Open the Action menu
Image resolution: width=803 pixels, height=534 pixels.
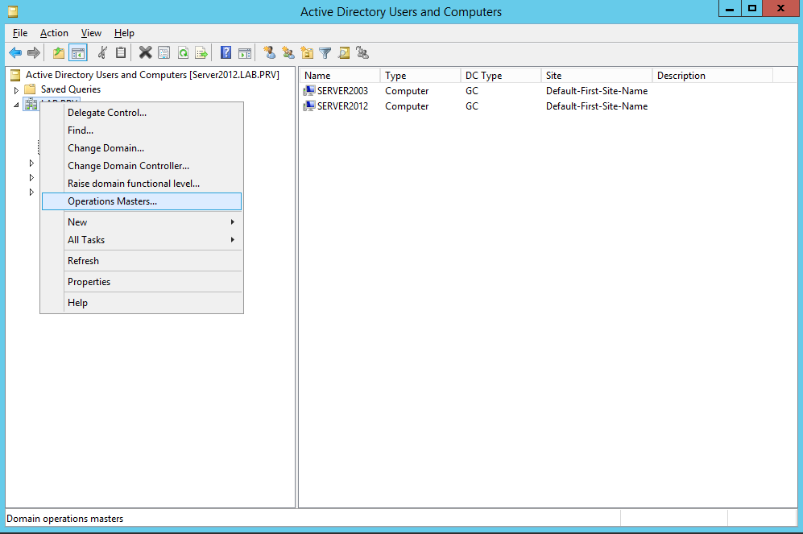(54, 33)
